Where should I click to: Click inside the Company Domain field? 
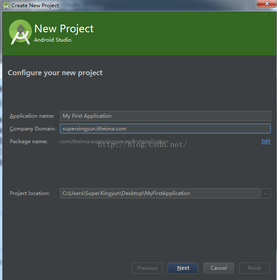coord(165,129)
